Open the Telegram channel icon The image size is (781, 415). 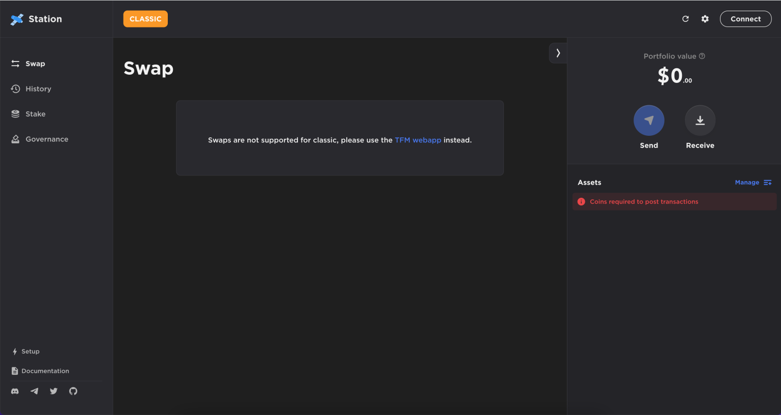coord(34,391)
